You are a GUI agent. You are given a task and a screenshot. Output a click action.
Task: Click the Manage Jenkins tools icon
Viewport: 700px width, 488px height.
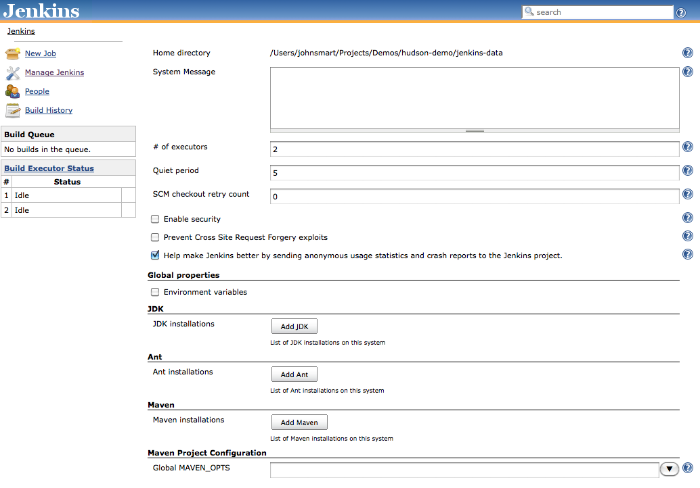pos(12,72)
